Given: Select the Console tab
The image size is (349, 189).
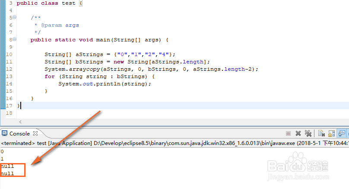Looking at the screenshot, I should pyautogui.click(x=19, y=133).
